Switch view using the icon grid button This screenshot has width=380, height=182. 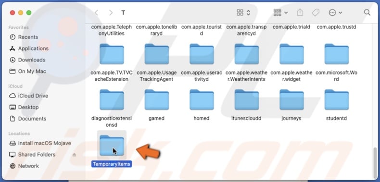(243, 12)
